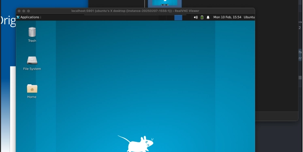The height and width of the screenshot is (152, 303).
Task: Minimize the RealVNC Viewer window
Action: 24,11
